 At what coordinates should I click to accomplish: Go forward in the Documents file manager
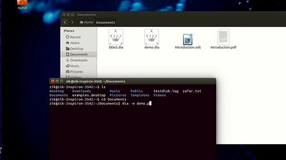click(x=72, y=22)
